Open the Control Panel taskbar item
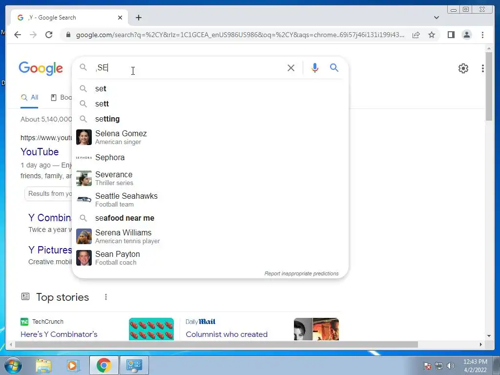Screen dimensions: 500x375 pos(134,365)
